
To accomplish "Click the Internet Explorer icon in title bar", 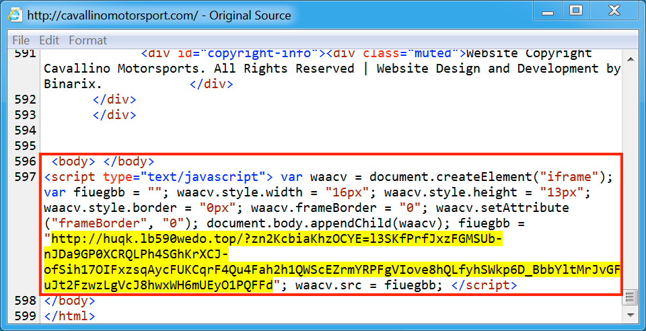I will point(15,15).
